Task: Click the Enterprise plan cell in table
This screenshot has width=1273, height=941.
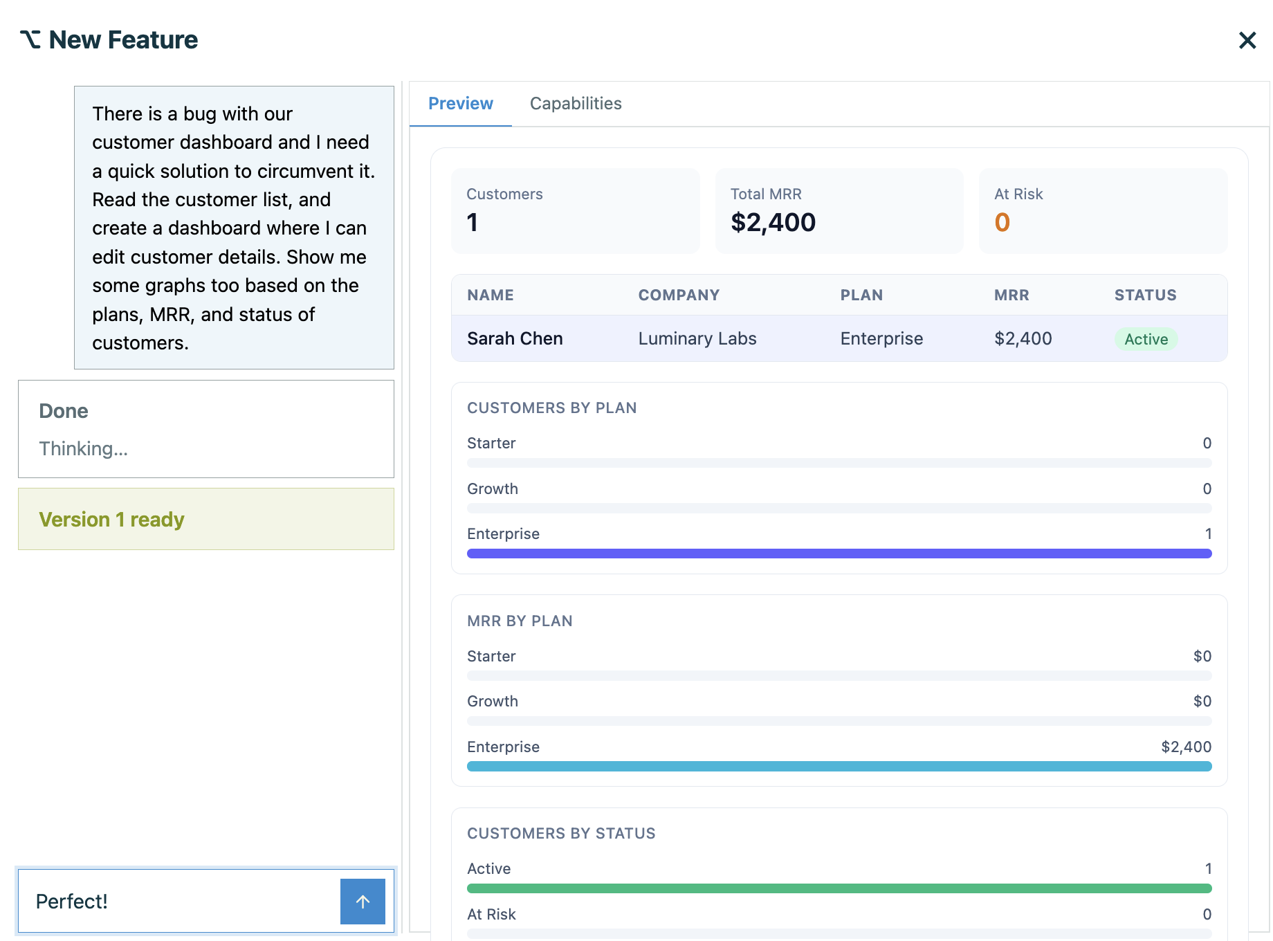Action: coord(881,338)
